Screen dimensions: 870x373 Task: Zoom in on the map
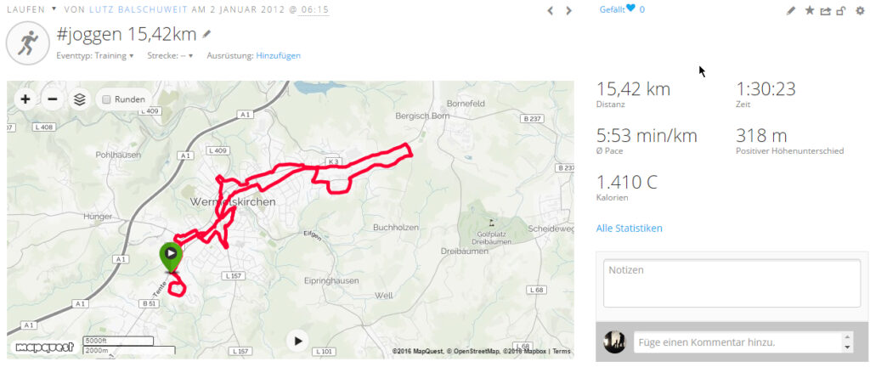25,99
